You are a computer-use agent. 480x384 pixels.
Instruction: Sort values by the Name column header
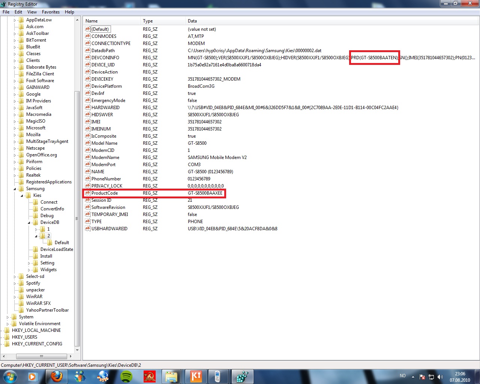tap(112, 21)
